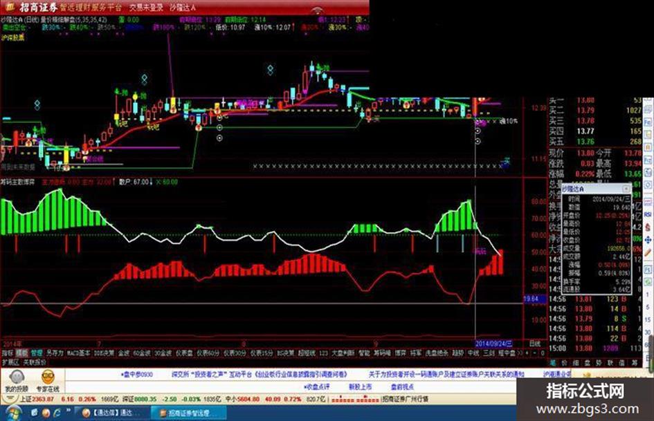Click the RSI tool in right sidebar
This screenshot has height=421, width=654.
click(x=648, y=214)
